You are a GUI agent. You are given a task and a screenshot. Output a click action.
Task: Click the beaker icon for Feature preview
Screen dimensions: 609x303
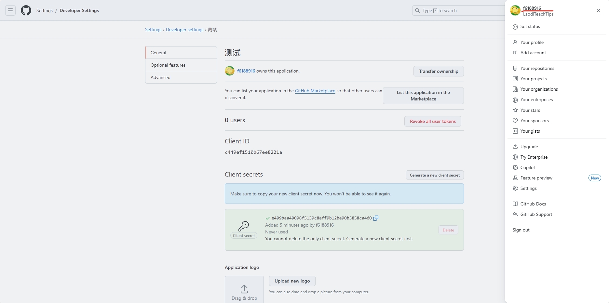[x=515, y=178]
